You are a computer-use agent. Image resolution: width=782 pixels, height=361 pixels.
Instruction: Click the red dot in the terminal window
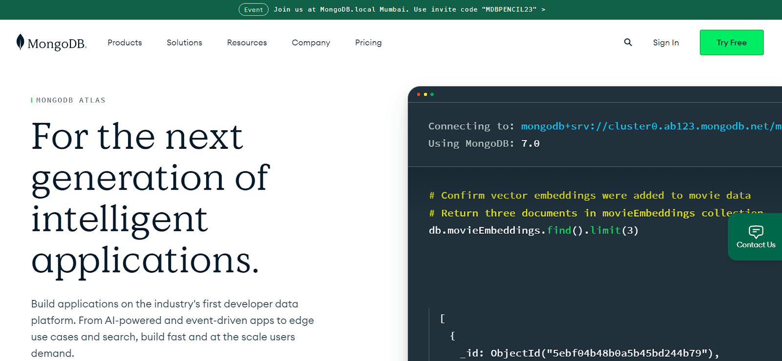click(418, 94)
